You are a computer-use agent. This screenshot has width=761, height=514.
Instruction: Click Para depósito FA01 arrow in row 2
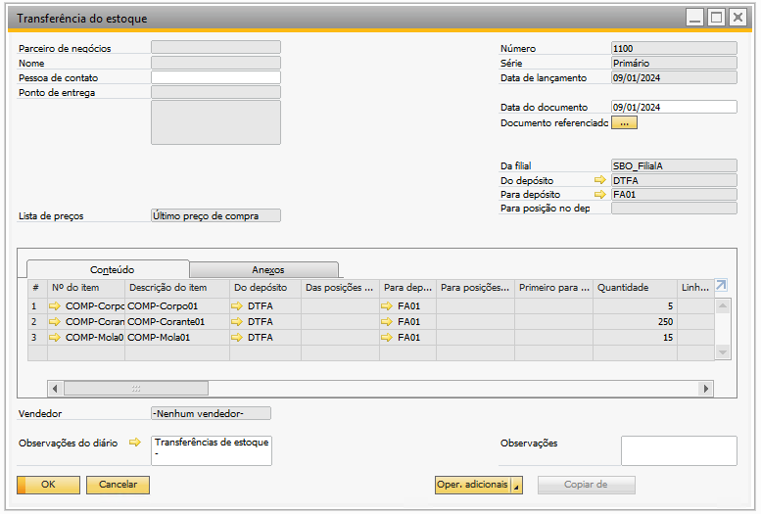click(388, 322)
